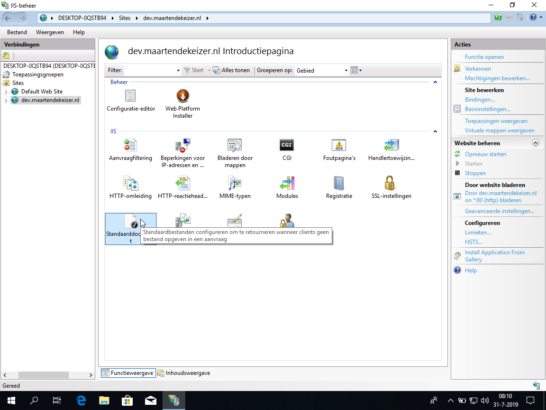
Task: Open Microsoft Edge from the taskbar
Action: tap(81, 400)
